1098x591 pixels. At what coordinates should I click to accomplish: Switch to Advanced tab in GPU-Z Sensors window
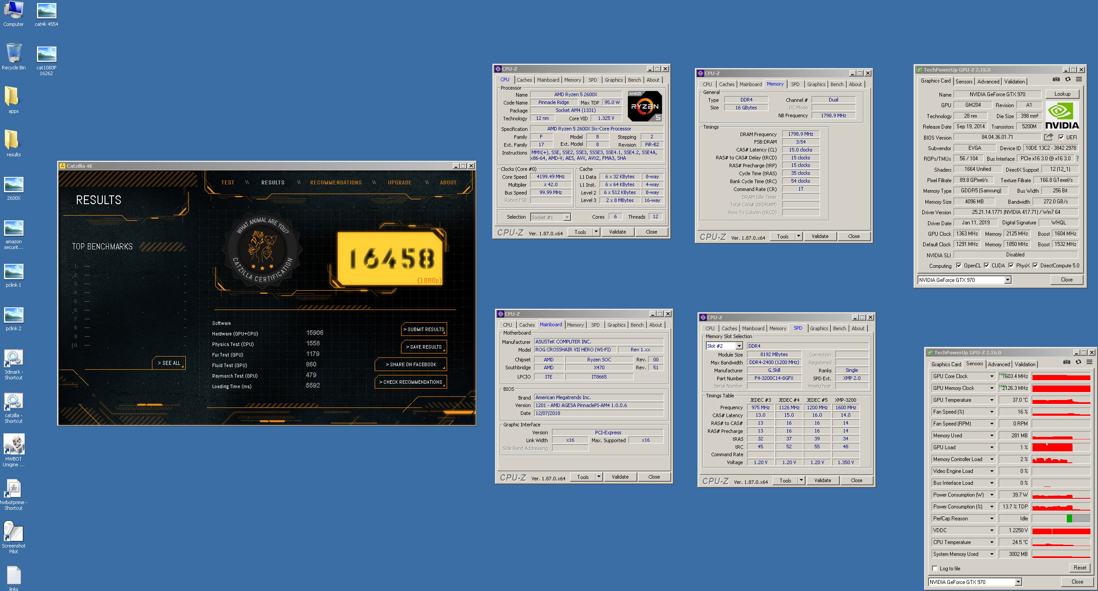(999, 364)
